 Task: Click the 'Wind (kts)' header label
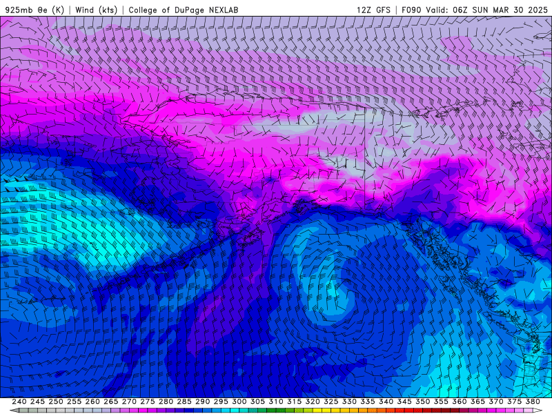click(96, 10)
